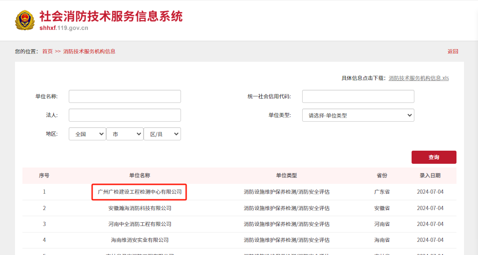
Task: Select the 法人 input field
Action: [x=124, y=115]
